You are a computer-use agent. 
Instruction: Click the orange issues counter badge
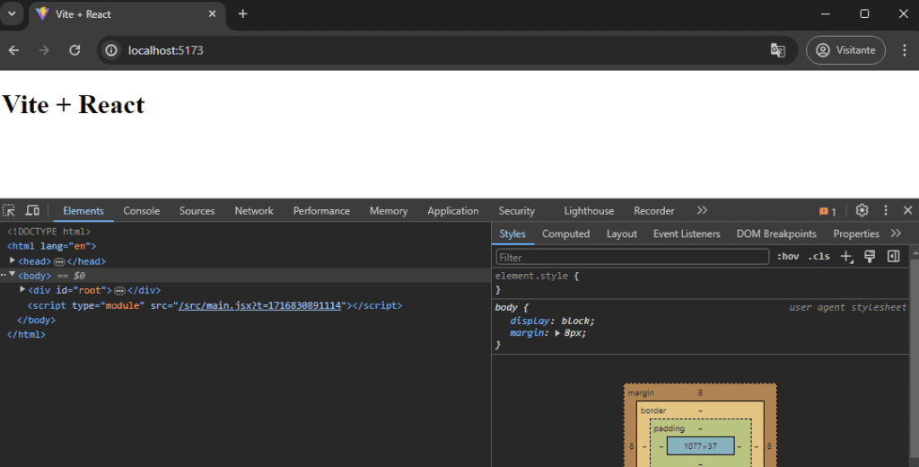pos(827,211)
